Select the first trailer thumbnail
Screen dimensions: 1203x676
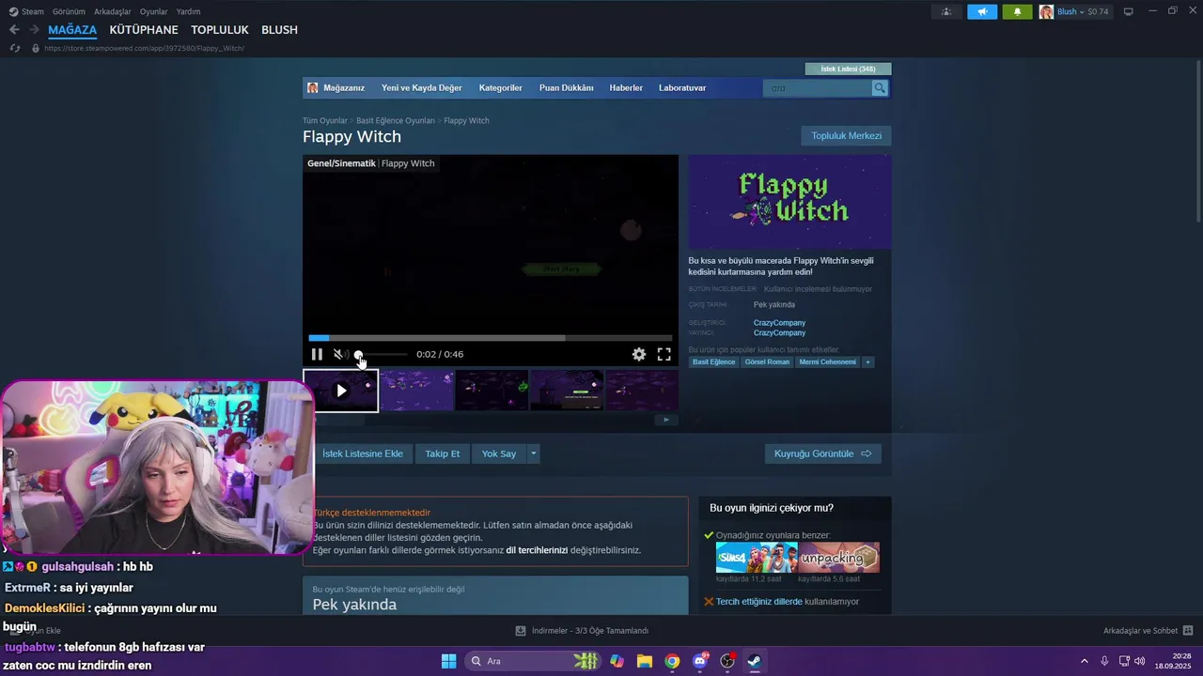click(x=340, y=391)
